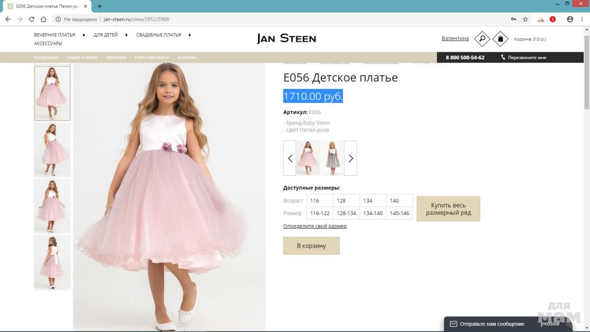Open the shopping bag cart icon

[x=500, y=39]
